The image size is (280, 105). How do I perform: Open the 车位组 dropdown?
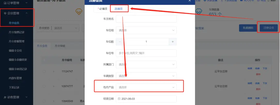coord(146,30)
